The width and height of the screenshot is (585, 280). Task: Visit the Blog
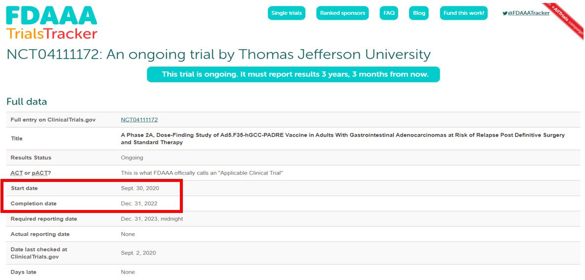point(419,13)
